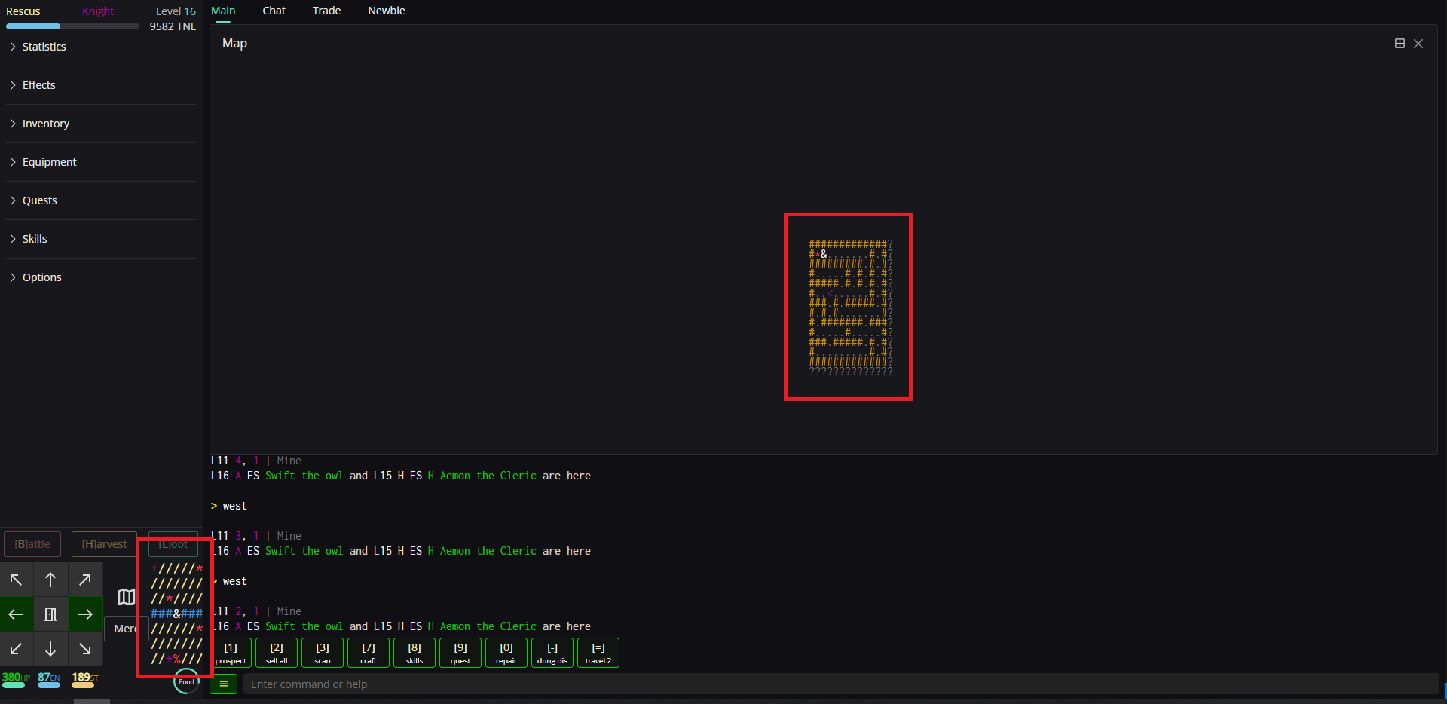Click the grid layout icon on the Map panel
The height and width of the screenshot is (704, 1447).
pos(1400,43)
